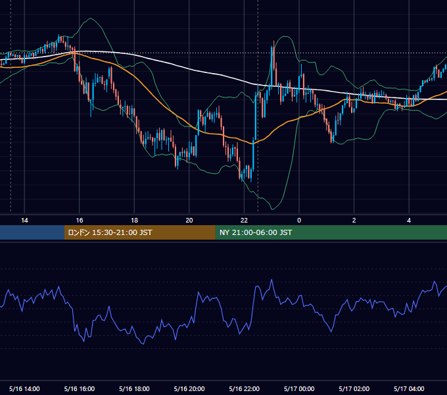This screenshot has height=395, width=447.
Task: Click the ロンドン 15:30-21:00 JST session bar
Action: [139, 232]
